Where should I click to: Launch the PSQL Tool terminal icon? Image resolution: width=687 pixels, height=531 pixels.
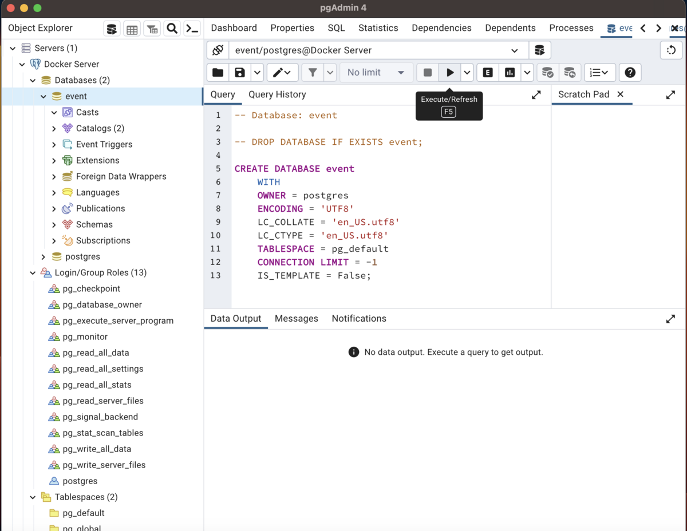click(192, 29)
